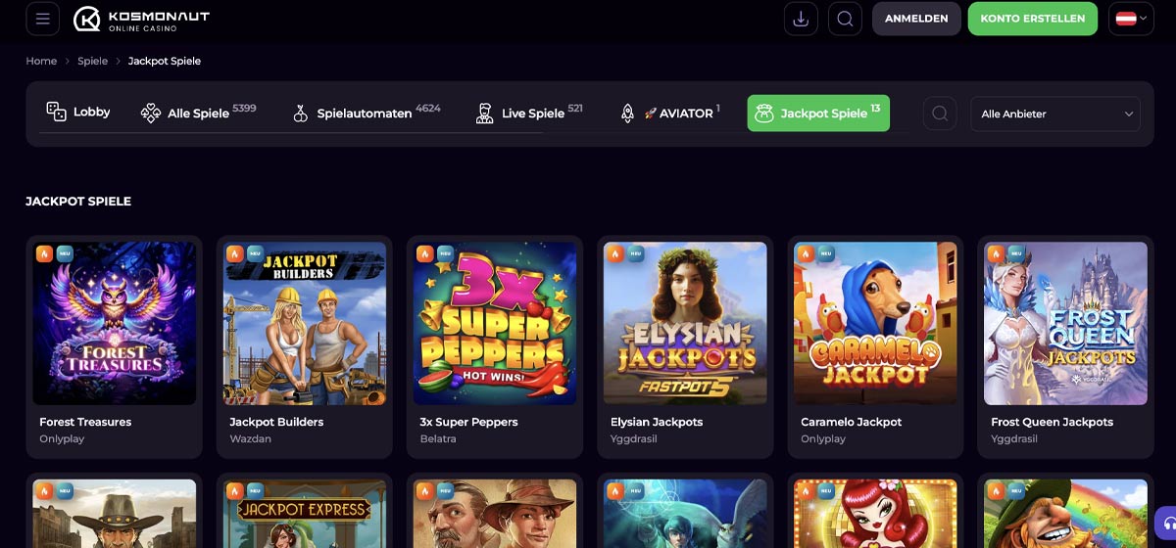Image resolution: width=1176 pixels, height=548 pixels.
Task: Click the NEU badge on 3x Super Peppers
Action: [x=445, y=253]
